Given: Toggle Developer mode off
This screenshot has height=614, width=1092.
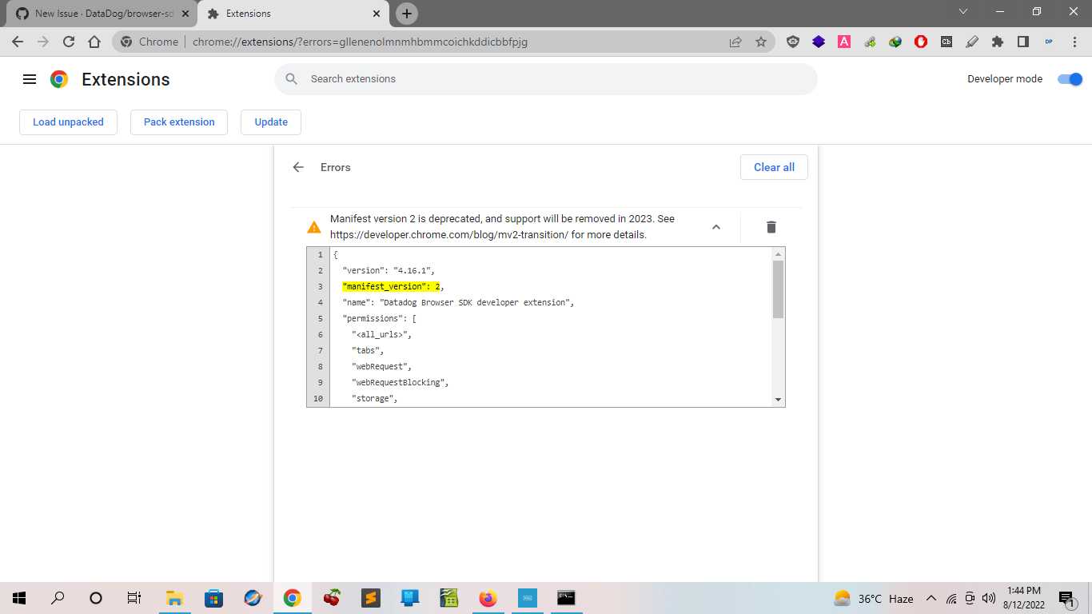Looking at the screenshot, I should (x=1070, y=79).
